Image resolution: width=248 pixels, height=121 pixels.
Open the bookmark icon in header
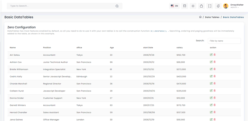185,6
